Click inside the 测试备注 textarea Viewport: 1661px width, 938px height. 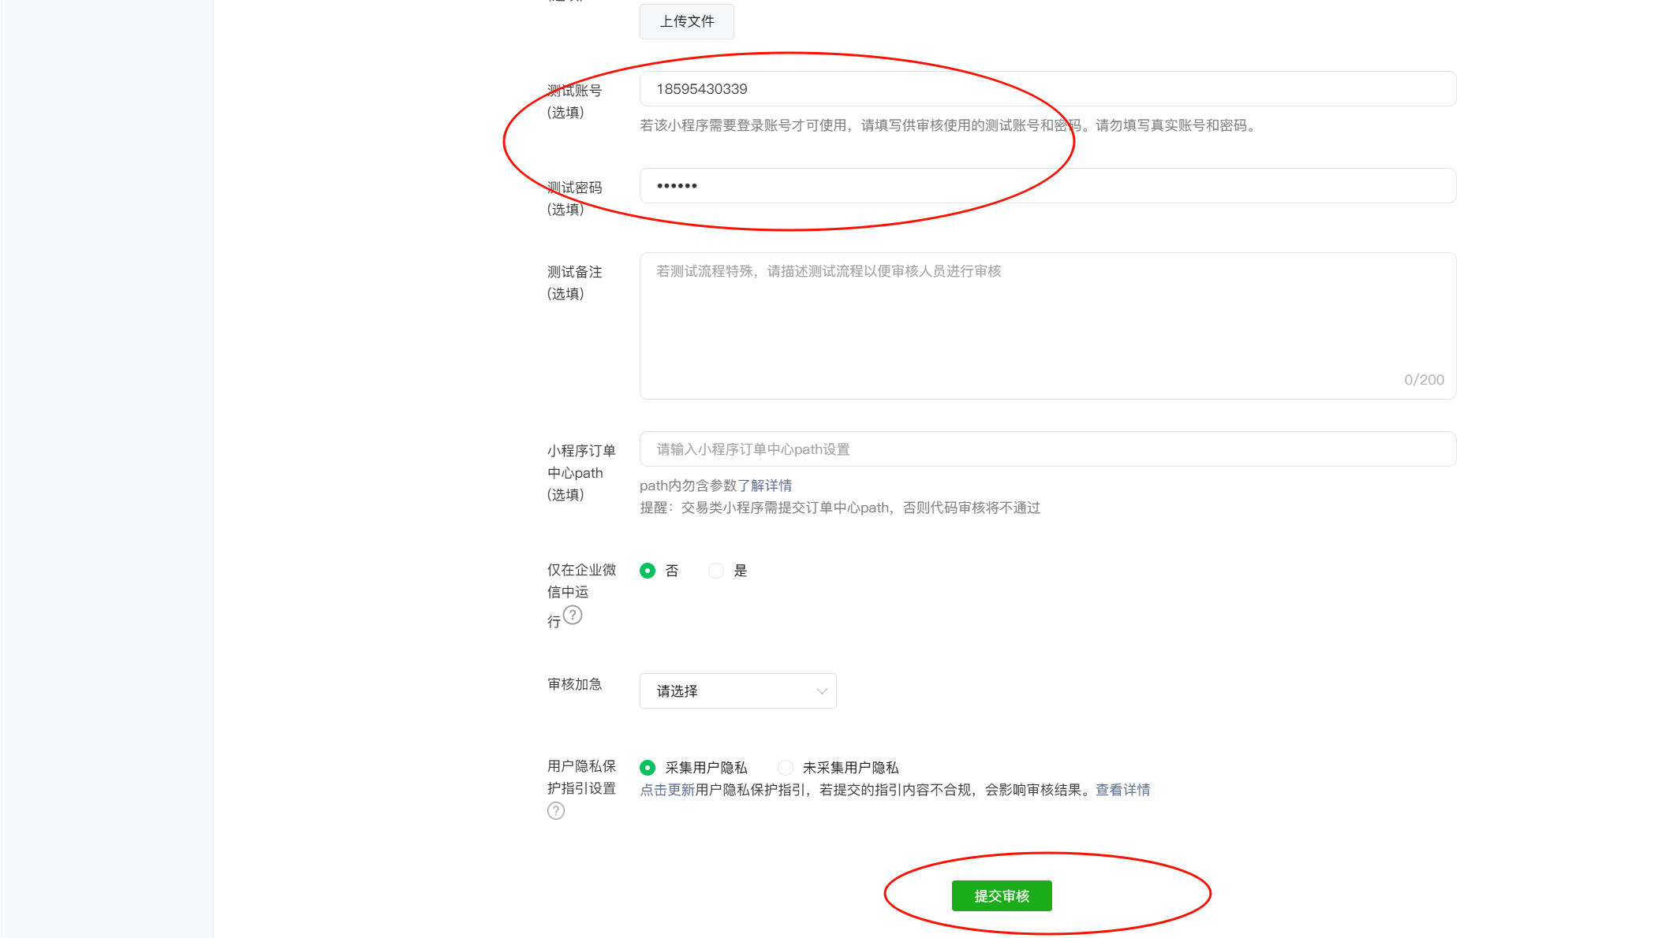tap(1047, 326)
